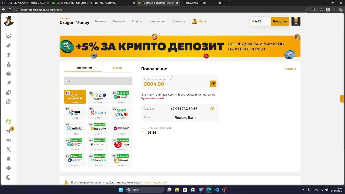Open Помощь in the top navigation

point(119,21)
